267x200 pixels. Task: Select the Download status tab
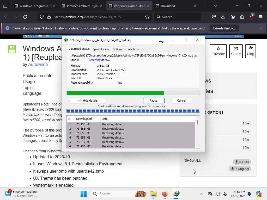tap(79, 49)
